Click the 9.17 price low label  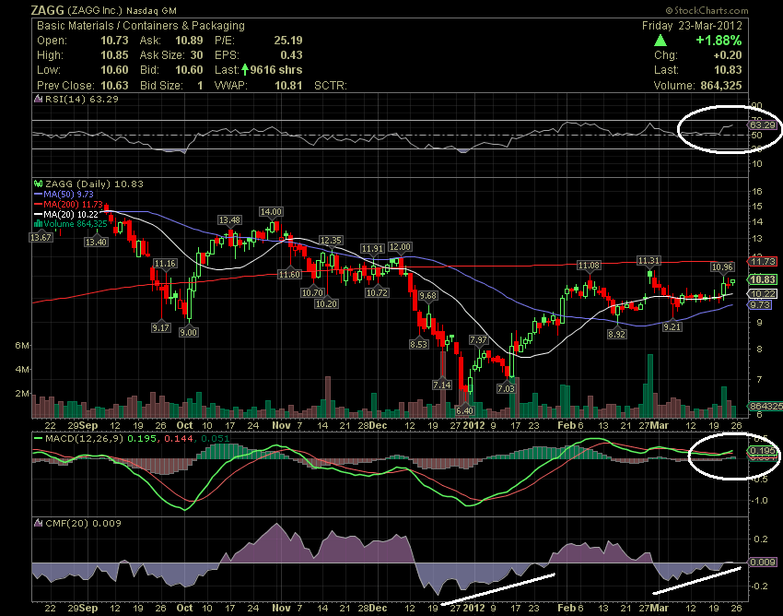(161, 327)
